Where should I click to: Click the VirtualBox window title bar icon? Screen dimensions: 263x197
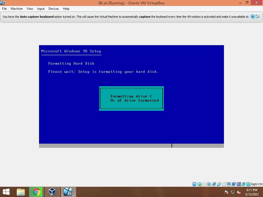[x=3, y=3]
